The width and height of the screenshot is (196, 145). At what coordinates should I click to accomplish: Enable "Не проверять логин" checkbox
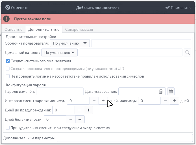[x=8, y=76]
